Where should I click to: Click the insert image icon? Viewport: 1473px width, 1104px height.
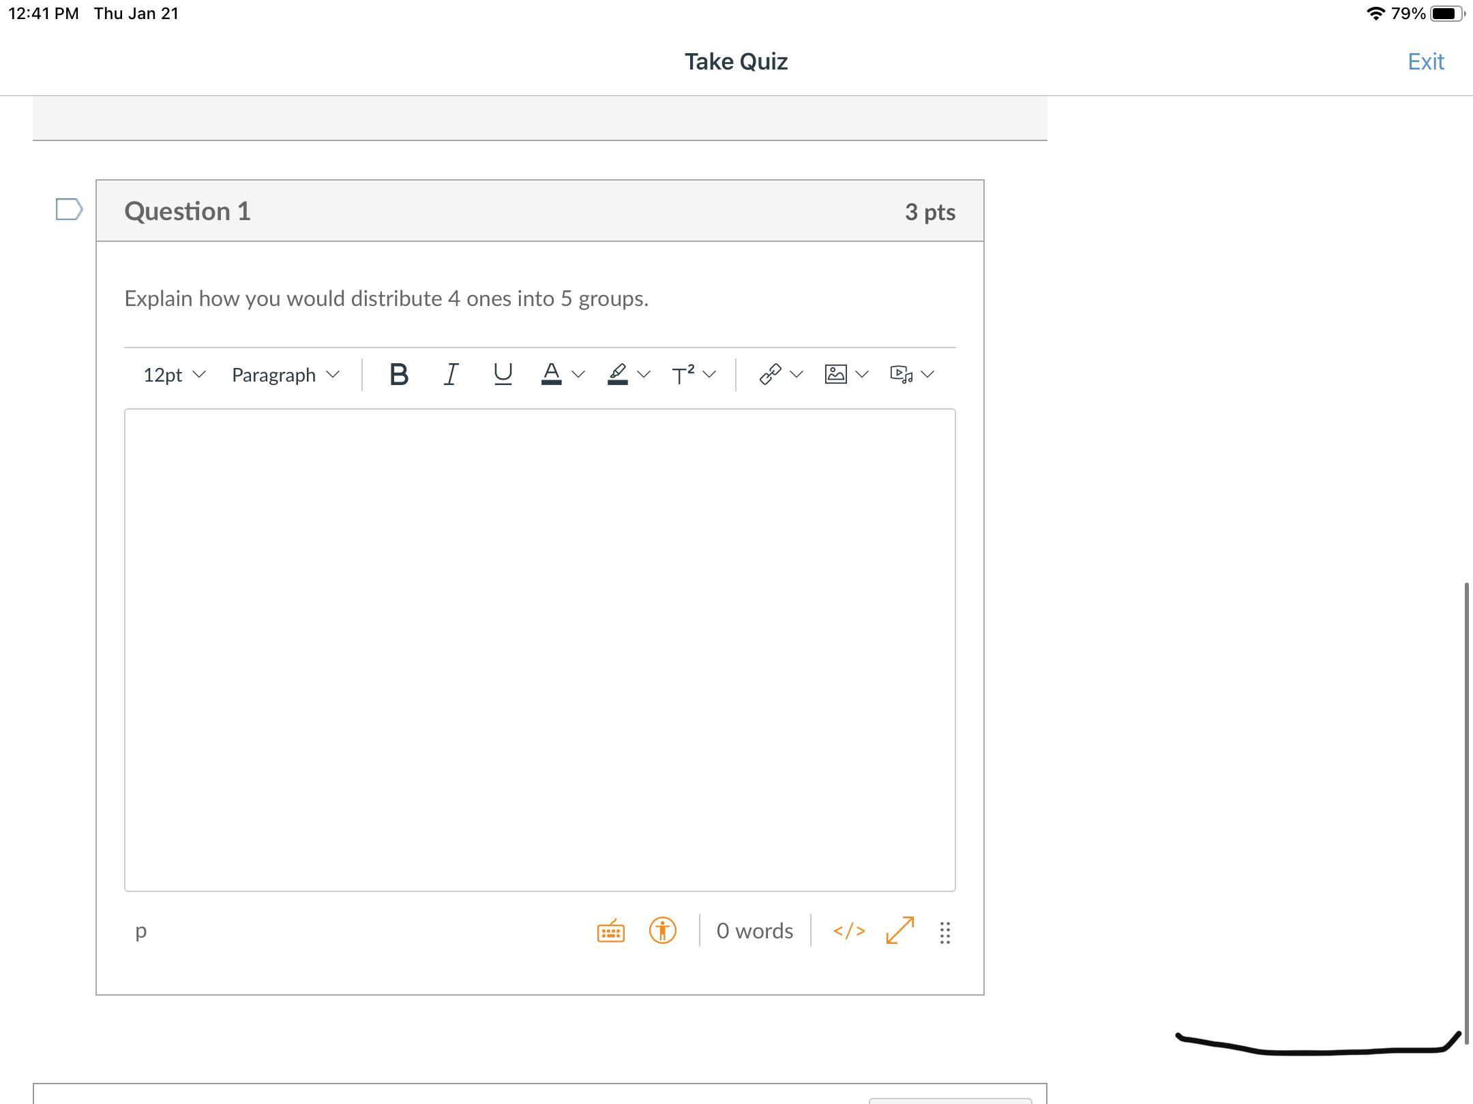[835, 374]
